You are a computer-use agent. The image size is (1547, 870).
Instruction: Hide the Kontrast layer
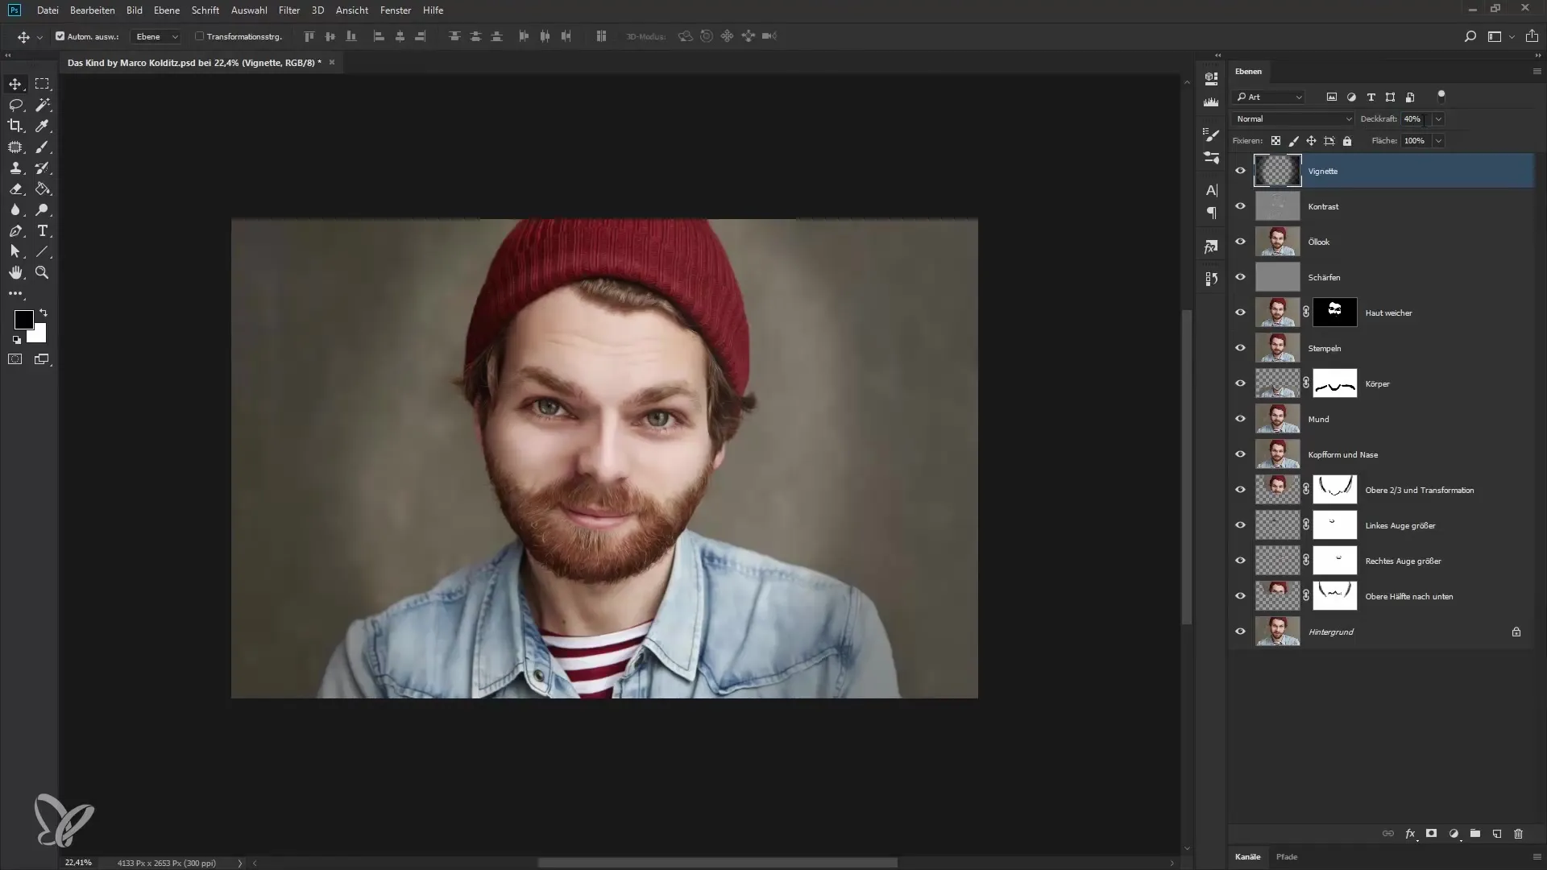tap(1241, 206)
